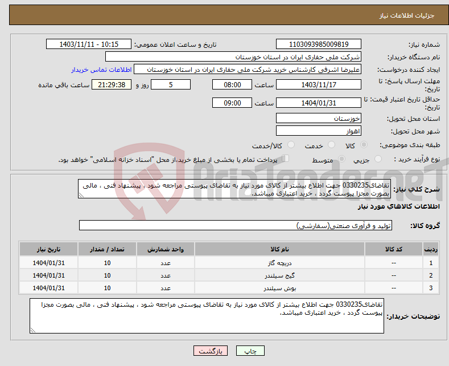Click the بازگشت (back) button

[x=211, y=351]
